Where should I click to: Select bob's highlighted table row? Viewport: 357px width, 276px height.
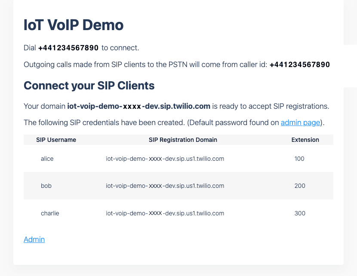point(178,186)
